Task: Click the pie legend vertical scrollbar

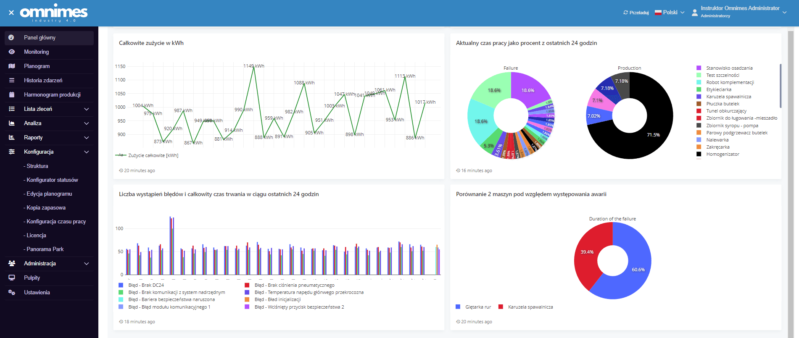Action: click(781, 86)
